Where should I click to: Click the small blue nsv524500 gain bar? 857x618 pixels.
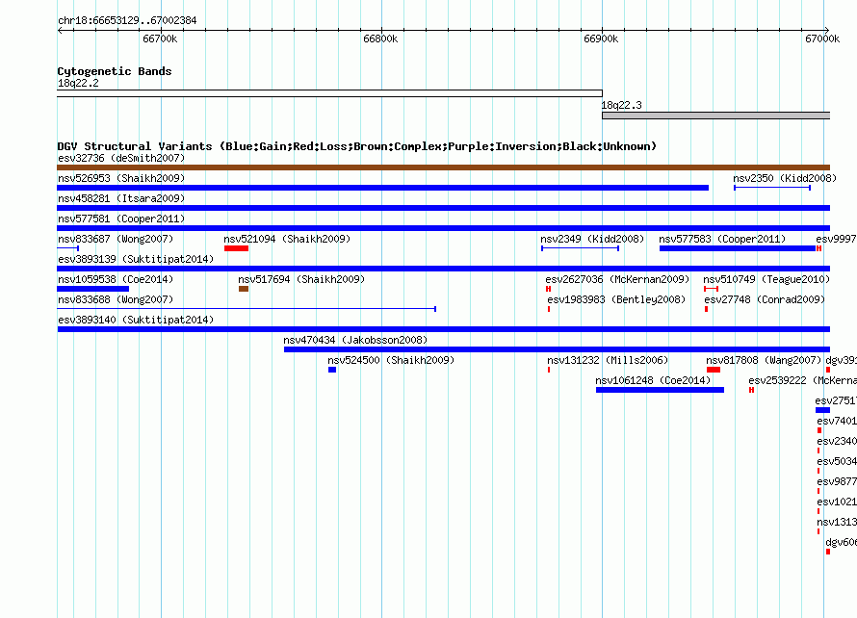coord(332,370)
